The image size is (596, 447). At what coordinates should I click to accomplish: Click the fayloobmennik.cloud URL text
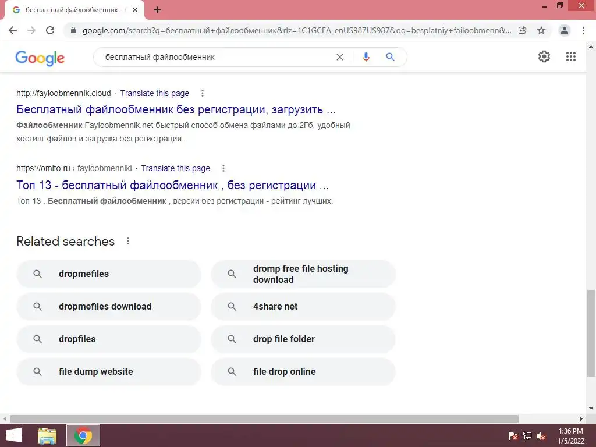[x=63, y=93]
